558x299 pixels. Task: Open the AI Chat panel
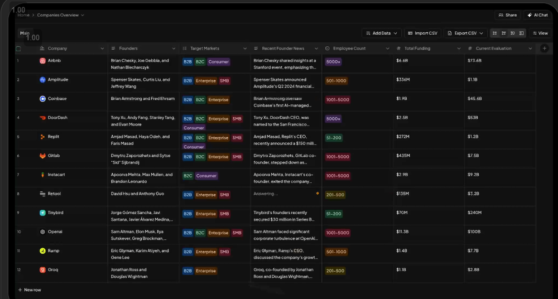(x=537, y=15)
